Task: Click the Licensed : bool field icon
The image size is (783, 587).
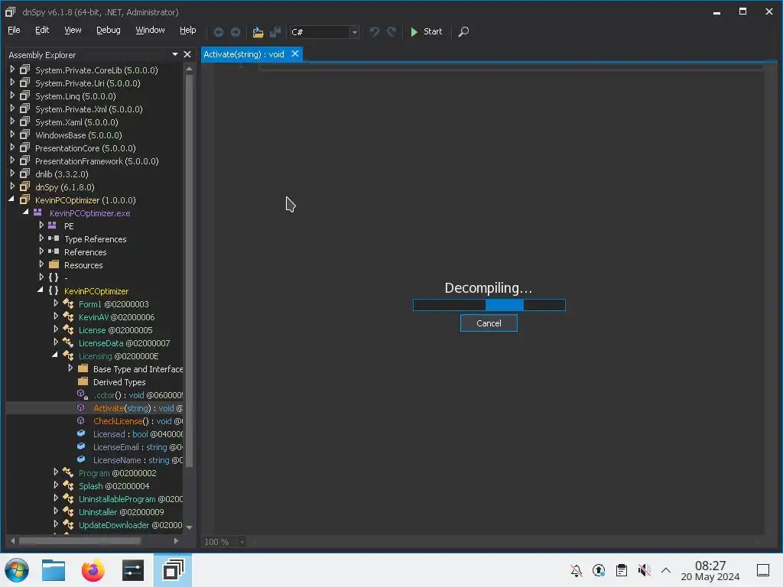Action: pyautogui.click(x=81, y=433)
